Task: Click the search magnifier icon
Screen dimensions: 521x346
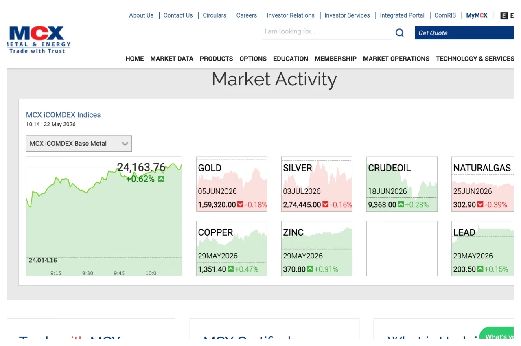Action: click(400, 33)
